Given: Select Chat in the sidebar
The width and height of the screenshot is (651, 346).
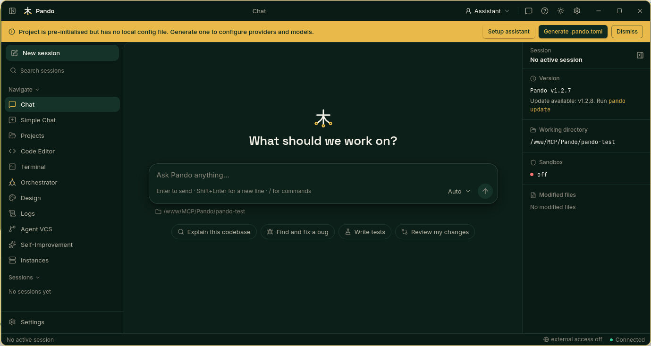Looking at the screenshot, I should (x=62, y=104).
